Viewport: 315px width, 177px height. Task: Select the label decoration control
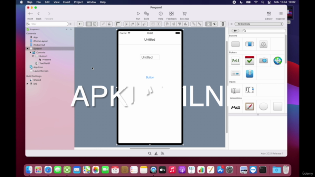(x=235, y=107)
